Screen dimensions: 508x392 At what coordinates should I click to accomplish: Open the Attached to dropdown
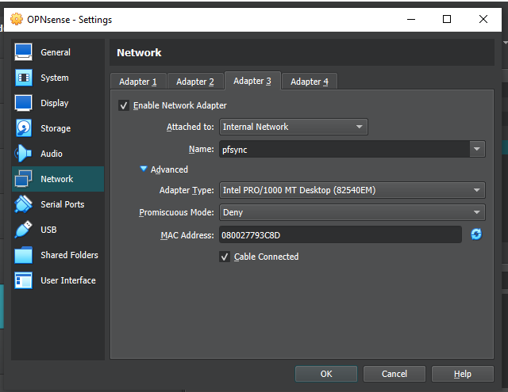tap(294, 127)
